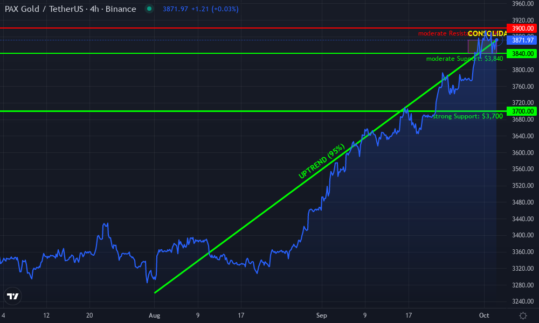Click the Sep date on time axis
The width and height of the screenshot is (539, 323).
322,315
